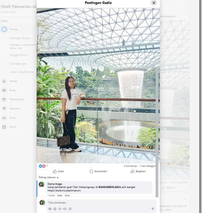Toggle the Postingan Terbaru option
This screenshot has height=213, width=202.
coord(20,38)
